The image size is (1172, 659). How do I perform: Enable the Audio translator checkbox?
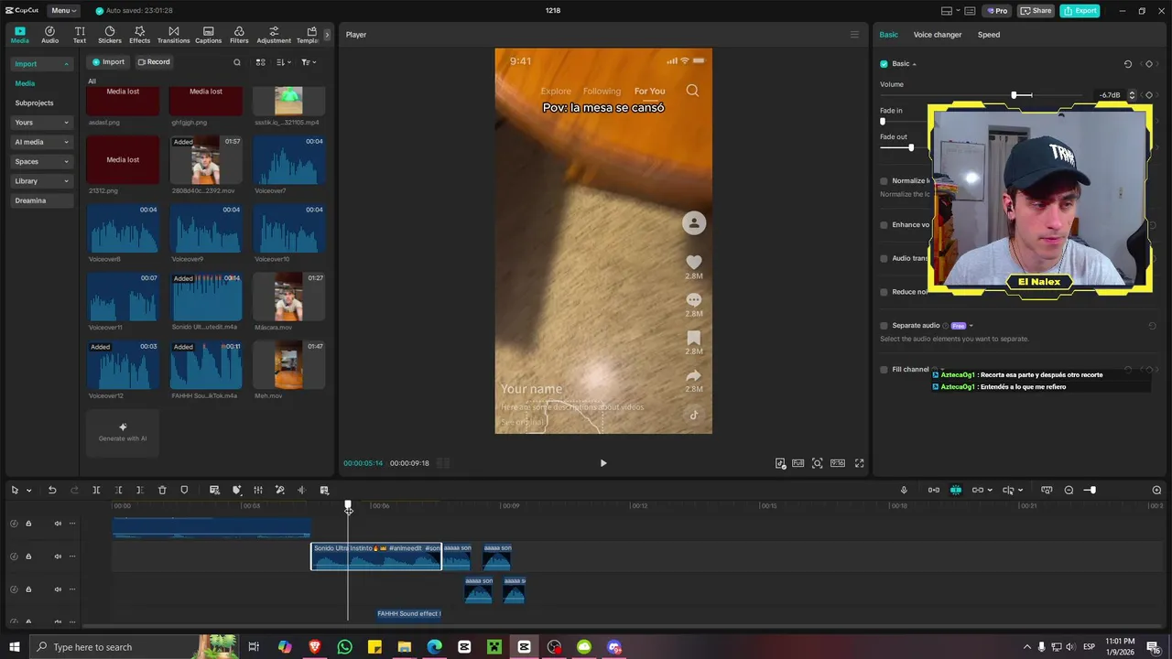tap(884, 259)
